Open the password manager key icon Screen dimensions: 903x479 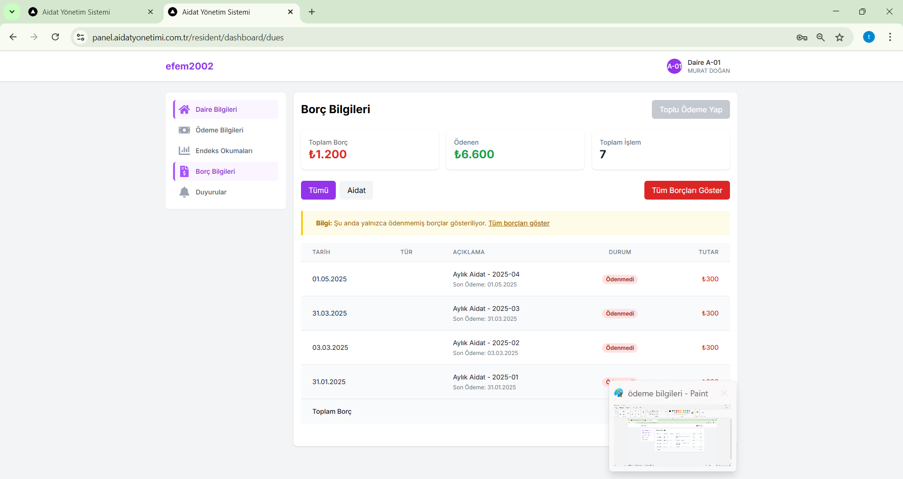802,38
